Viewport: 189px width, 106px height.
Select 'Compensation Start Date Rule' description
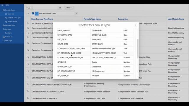pos(131,99)
